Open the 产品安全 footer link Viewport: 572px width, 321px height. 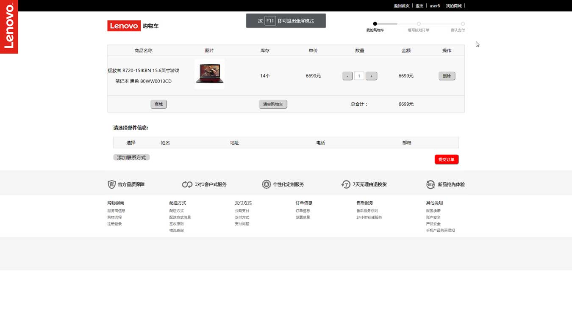click(433, 224)
